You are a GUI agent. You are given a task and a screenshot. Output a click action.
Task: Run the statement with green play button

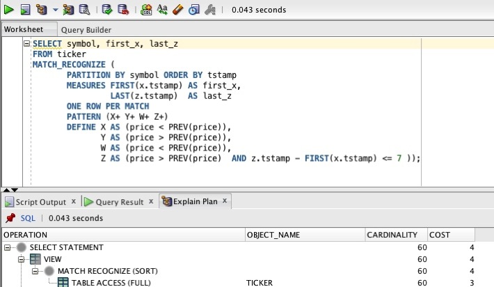point(8,10)
